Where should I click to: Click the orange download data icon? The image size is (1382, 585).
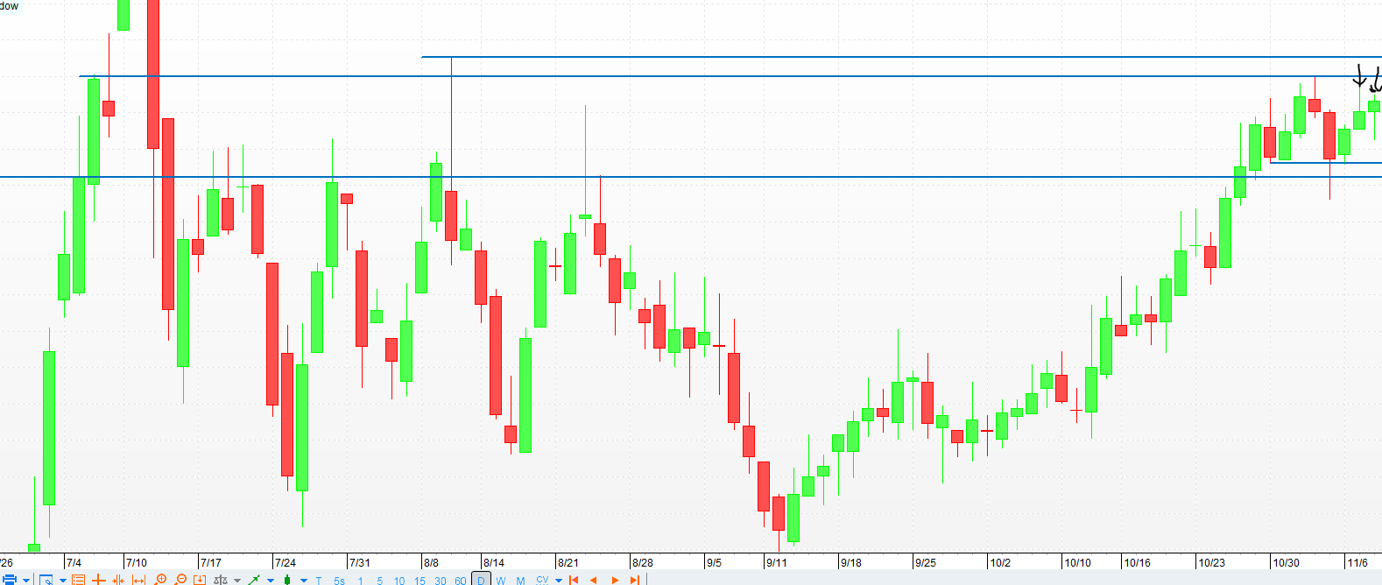(200, 580)
